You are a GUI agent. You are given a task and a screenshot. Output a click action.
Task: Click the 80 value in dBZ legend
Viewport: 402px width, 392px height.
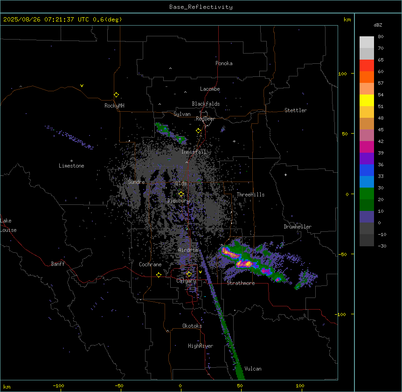(x=381, y=37)
